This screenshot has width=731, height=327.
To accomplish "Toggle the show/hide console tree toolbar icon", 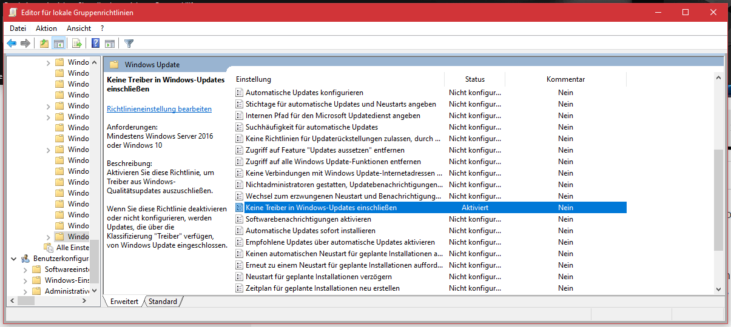I will pyautogui.click(x=59, y=43).
